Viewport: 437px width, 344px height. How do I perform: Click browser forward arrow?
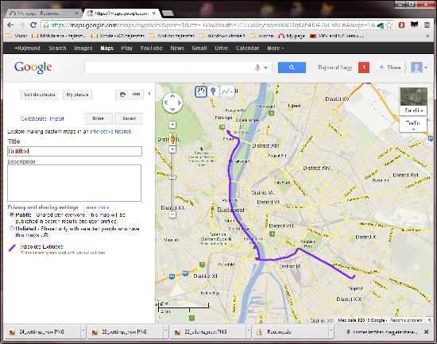[22, 25]
